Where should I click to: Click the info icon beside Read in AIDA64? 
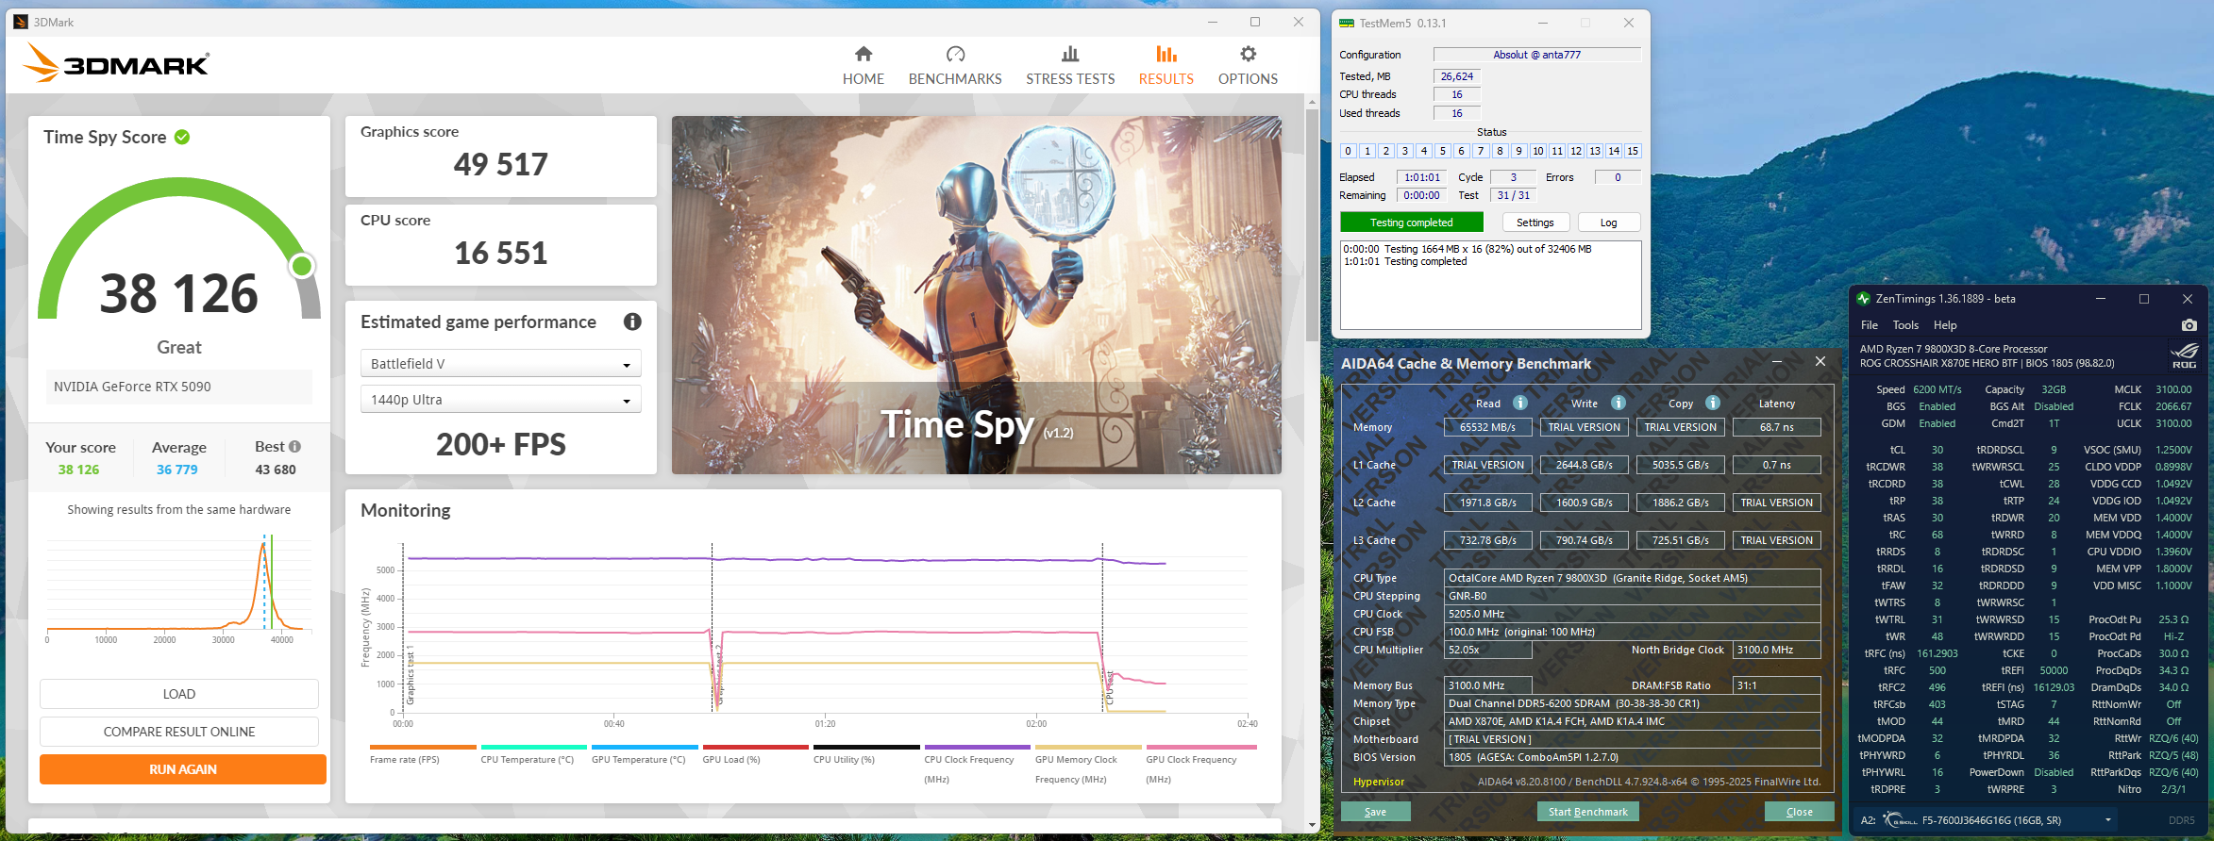coord(1520,403)
